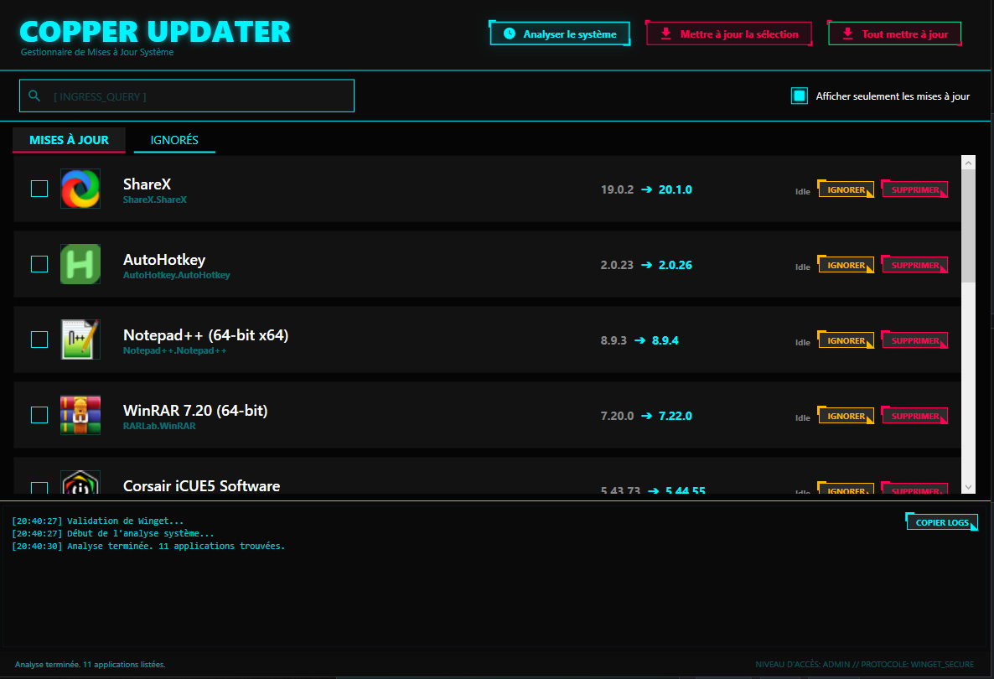Tick the WinRAR selection checkbox
This screenshot has width=994, height=679.
(39, 415)
